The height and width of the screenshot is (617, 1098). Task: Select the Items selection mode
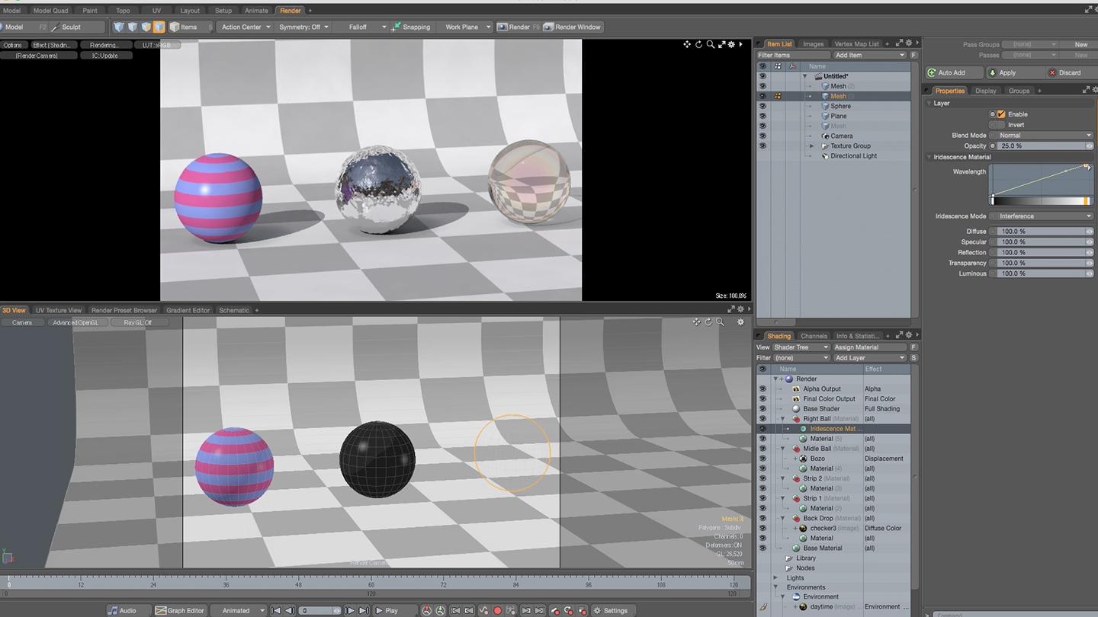183,27
